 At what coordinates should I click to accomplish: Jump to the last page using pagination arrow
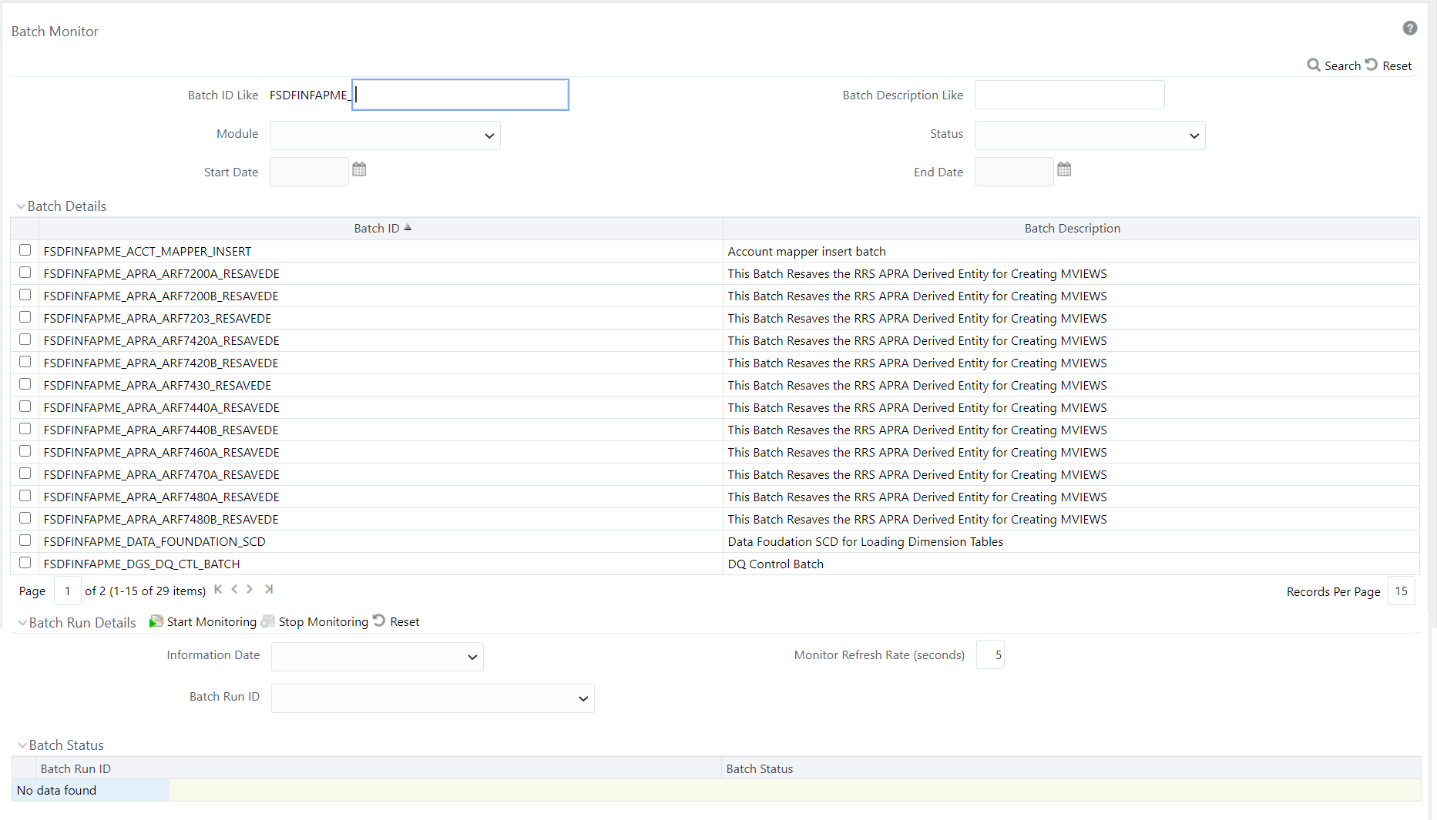tap(269, 589)
